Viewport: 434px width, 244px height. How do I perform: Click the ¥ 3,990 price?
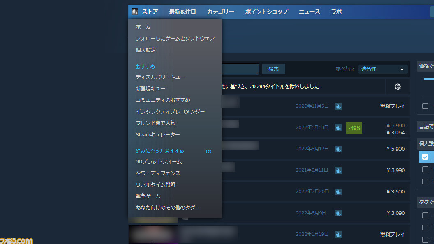[395, 170]
